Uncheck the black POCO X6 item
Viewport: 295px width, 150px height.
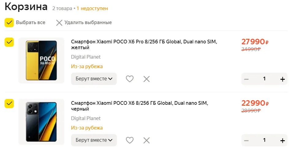tap(9, 104)
